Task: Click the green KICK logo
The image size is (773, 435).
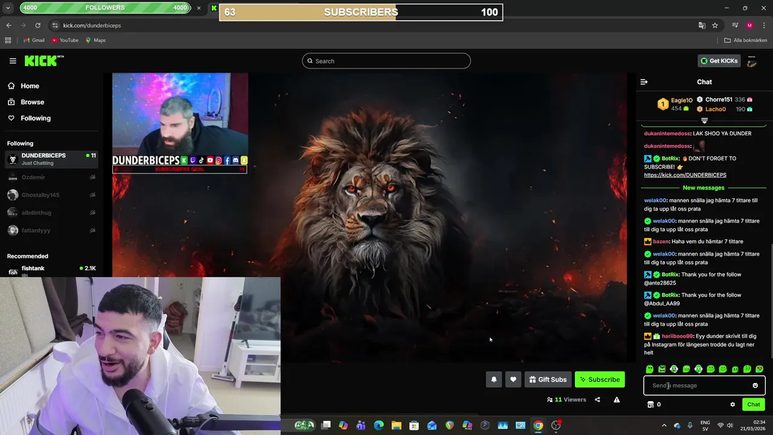Action: [43, 60]
